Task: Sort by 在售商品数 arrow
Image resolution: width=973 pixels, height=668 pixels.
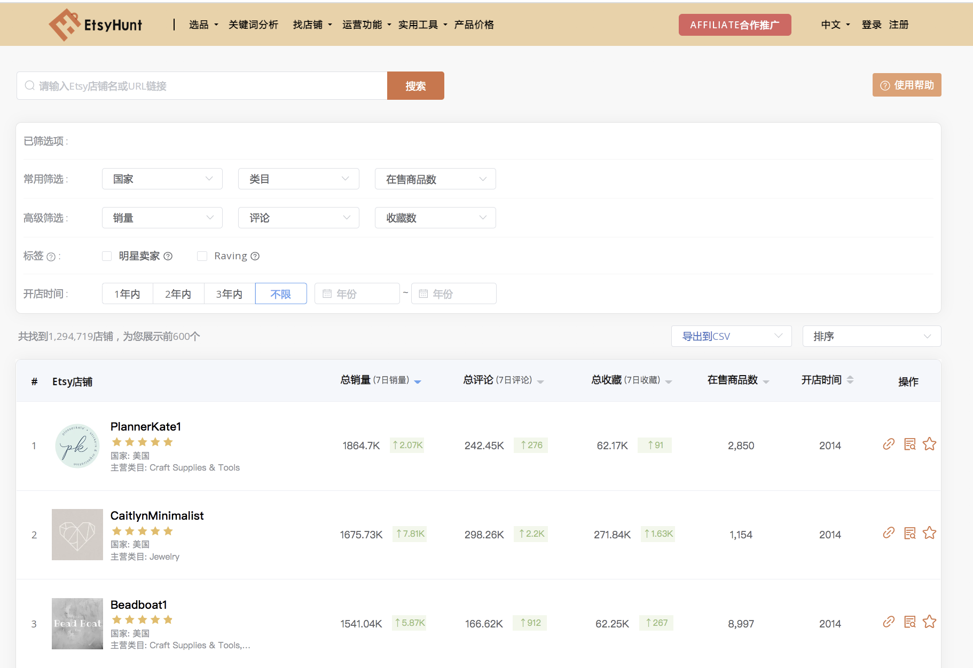Action: (x=766, y=381)
